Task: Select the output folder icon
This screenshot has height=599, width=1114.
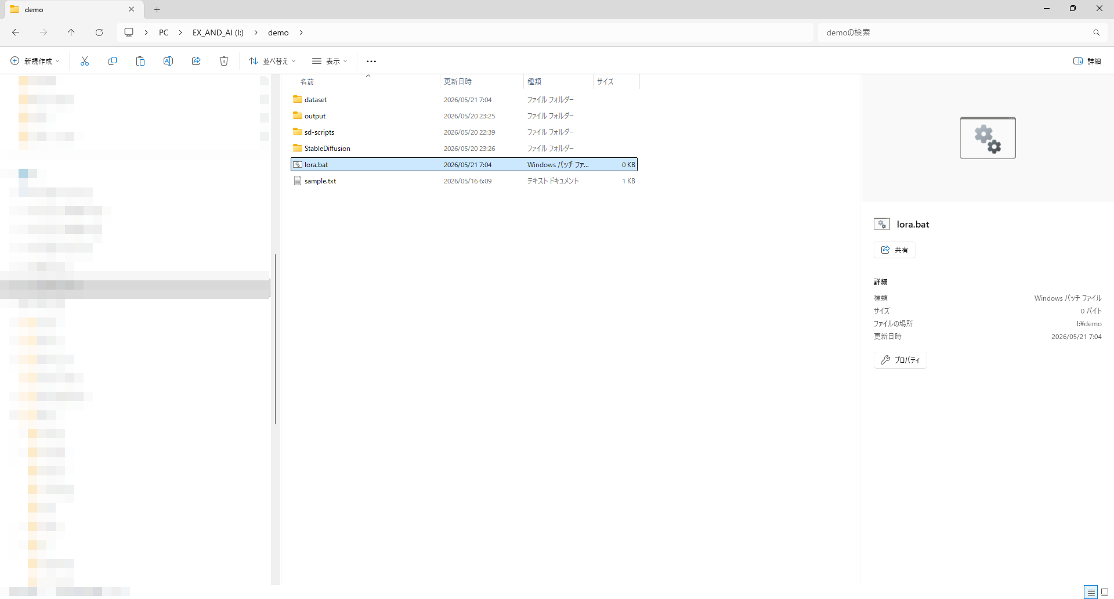Action: click(x=298, y=116)
